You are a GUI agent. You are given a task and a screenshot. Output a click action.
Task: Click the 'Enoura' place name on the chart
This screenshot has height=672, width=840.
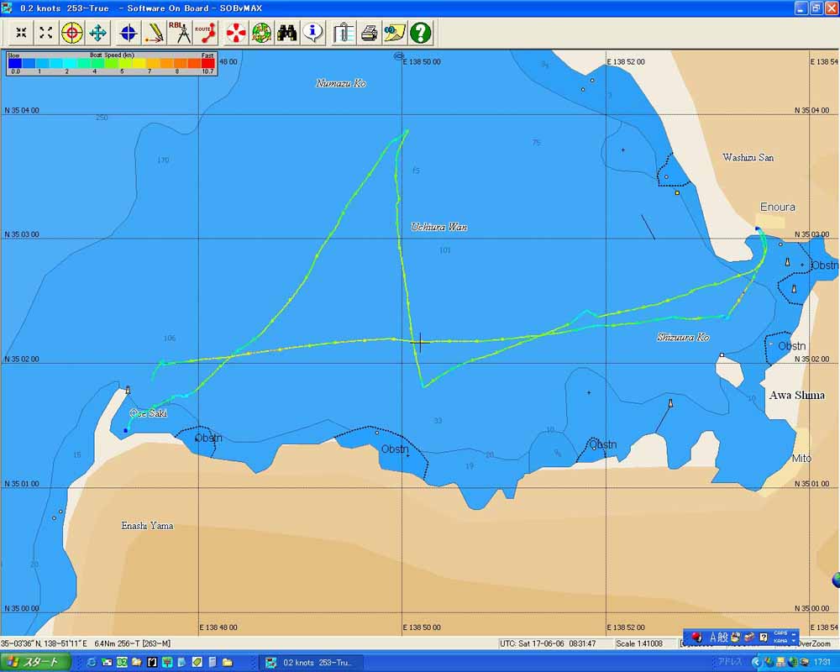click(777, 207)
